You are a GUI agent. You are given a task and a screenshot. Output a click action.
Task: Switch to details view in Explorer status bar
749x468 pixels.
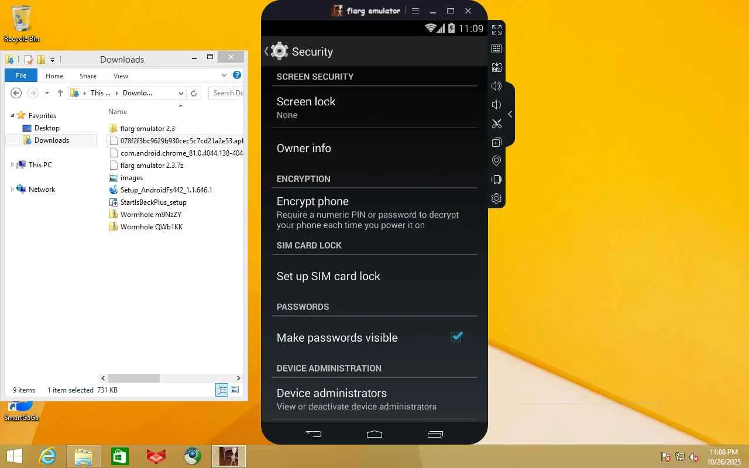click(x=222, y=390)
